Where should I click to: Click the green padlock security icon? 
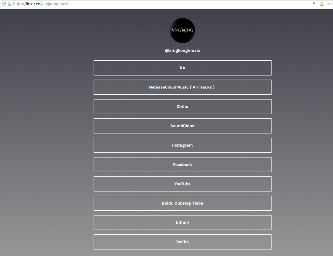[9, 4]
